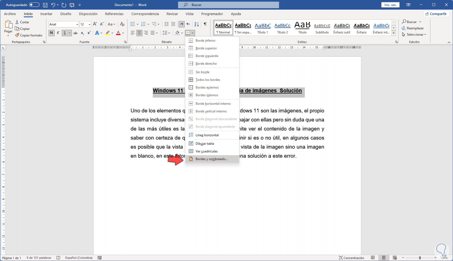Open the font name dropdown

pyautogui.click(x=77, y=24)
